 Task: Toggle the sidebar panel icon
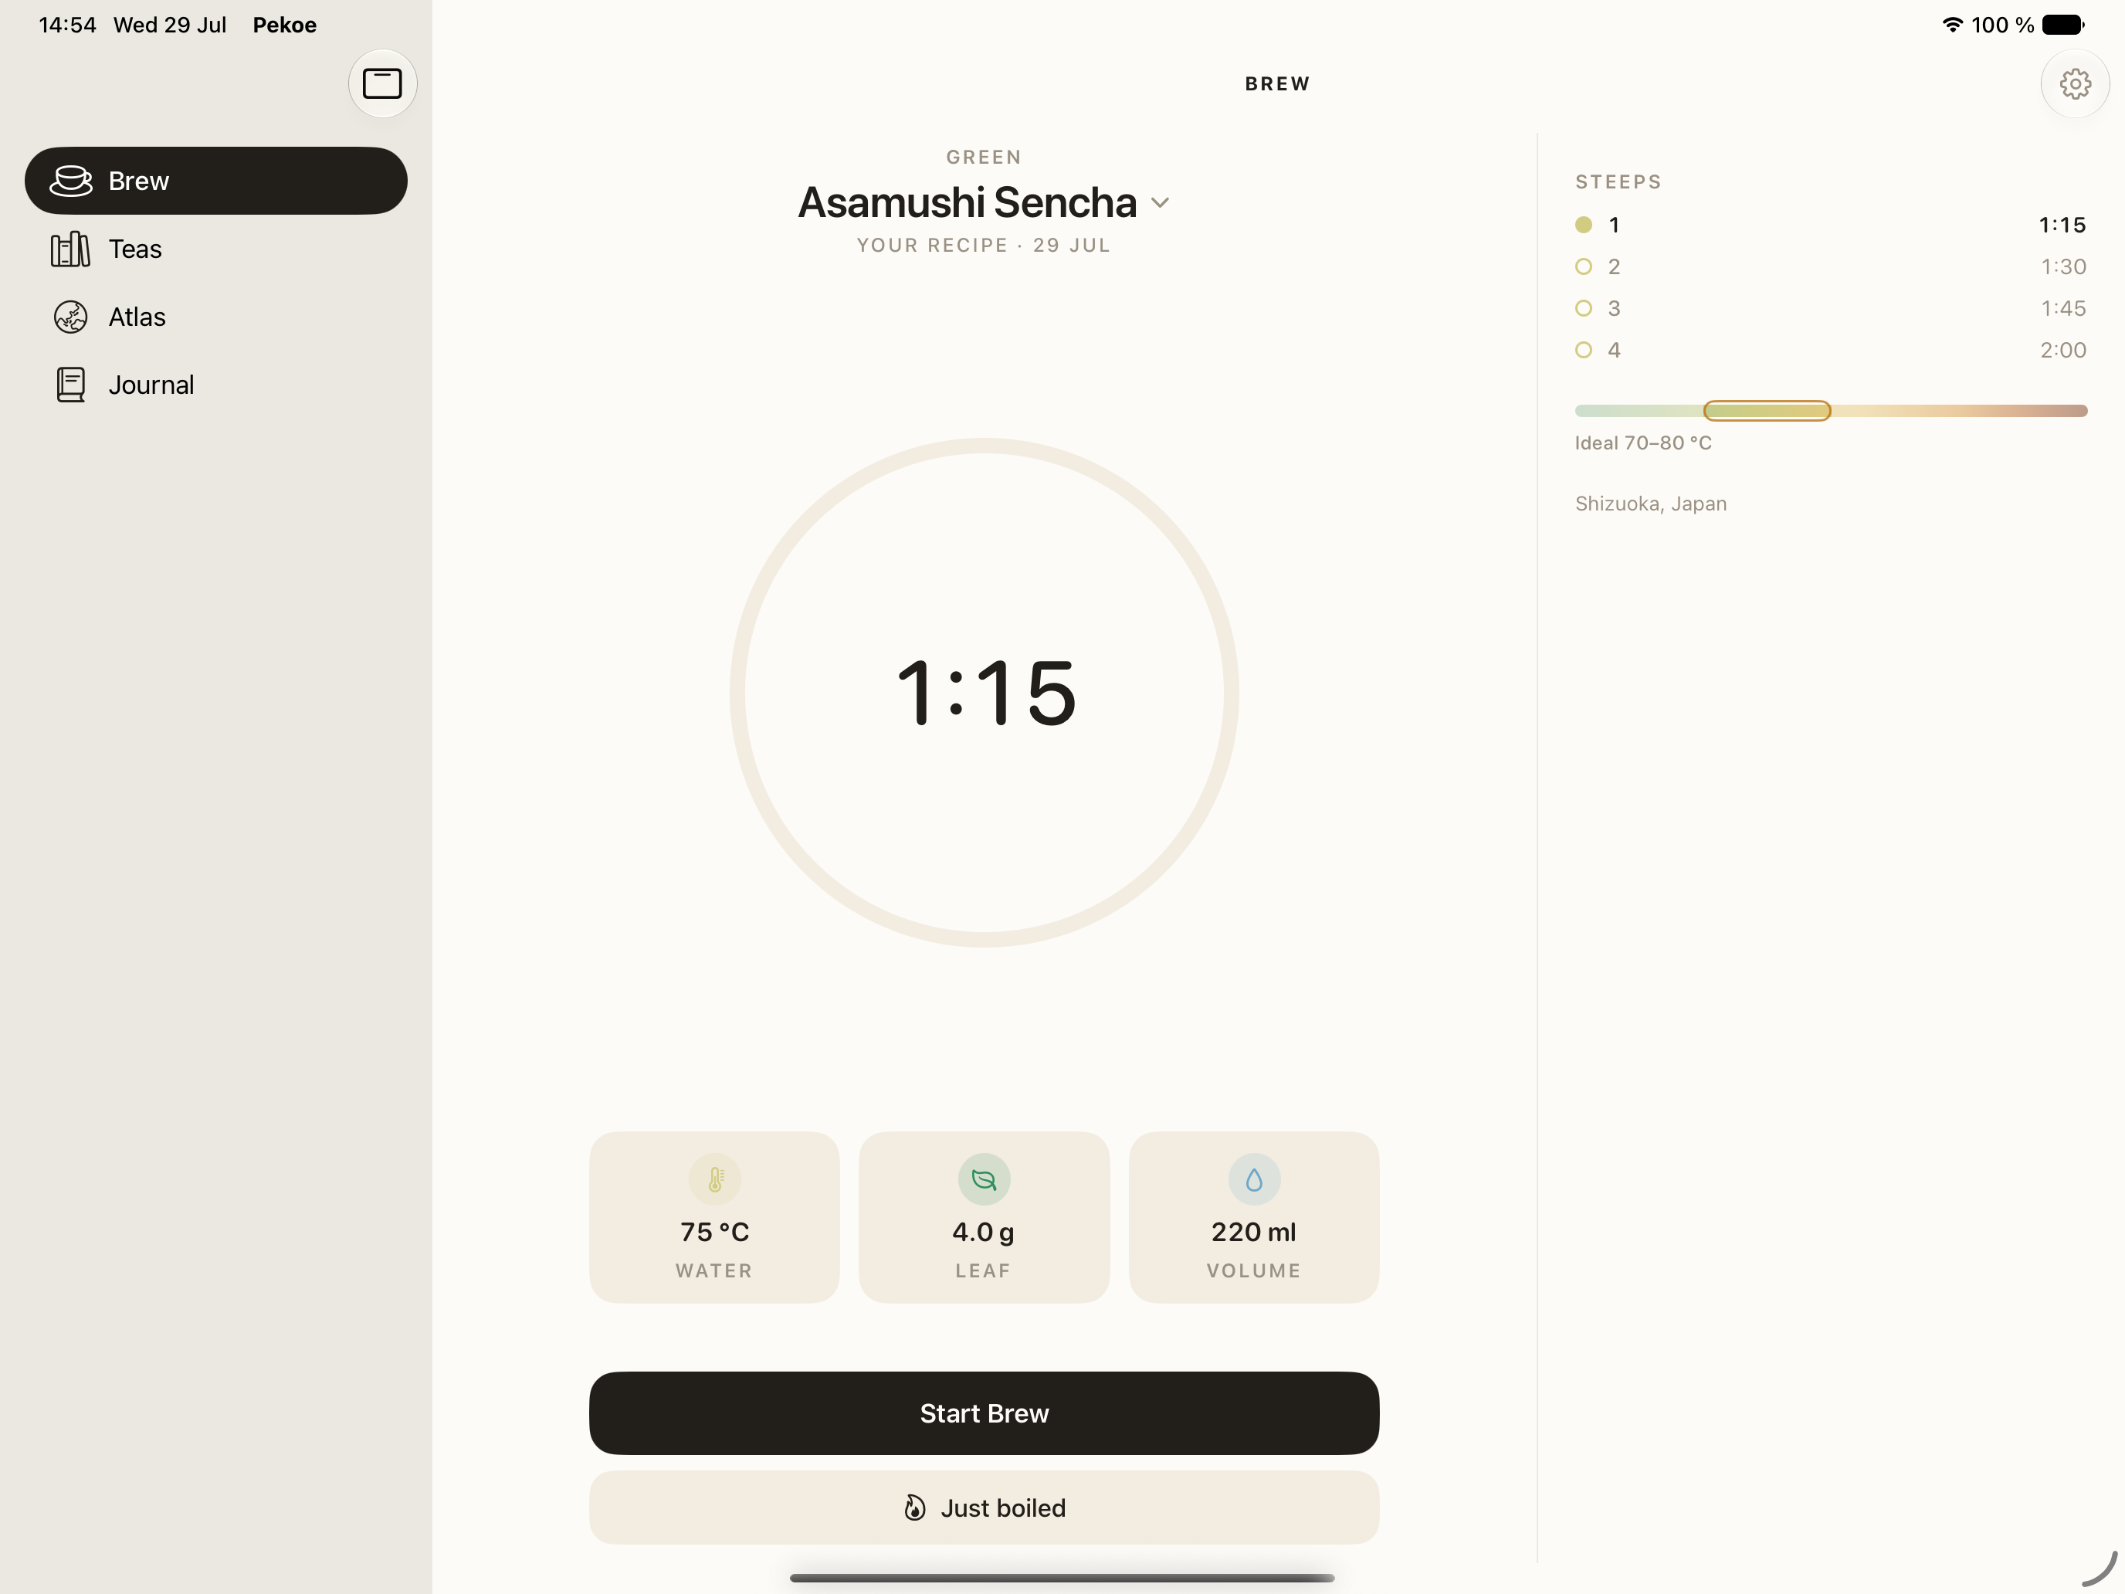[x=382, y=83]
